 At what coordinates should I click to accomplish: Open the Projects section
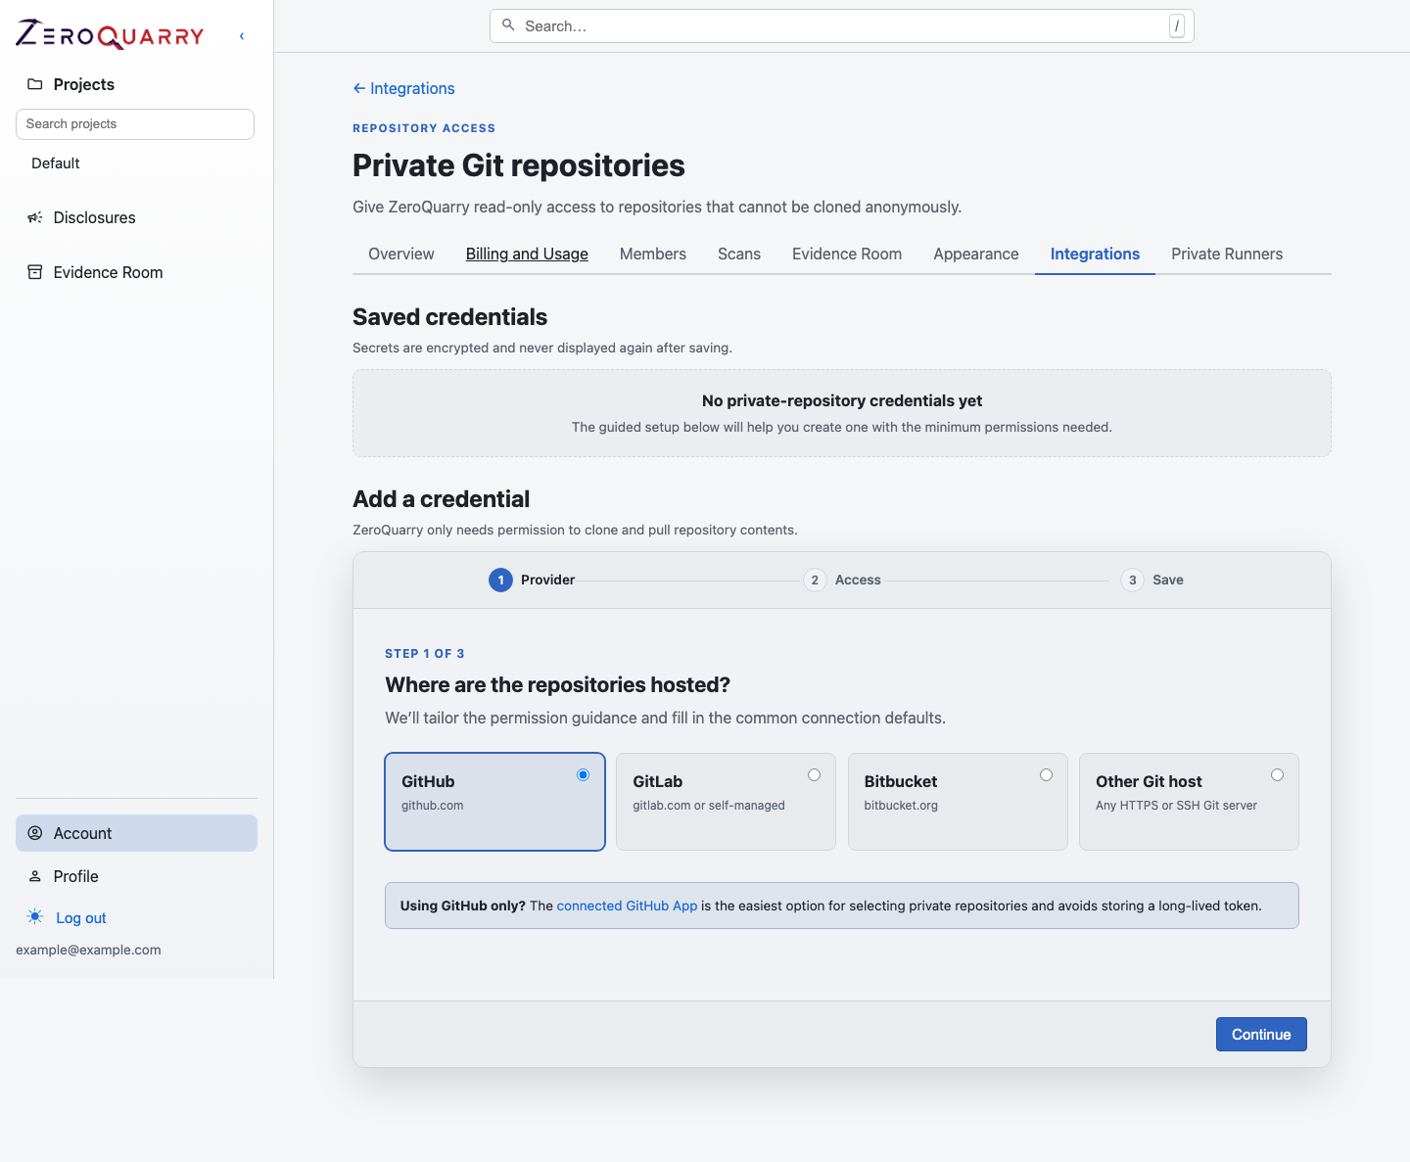[x=83, y=84]
